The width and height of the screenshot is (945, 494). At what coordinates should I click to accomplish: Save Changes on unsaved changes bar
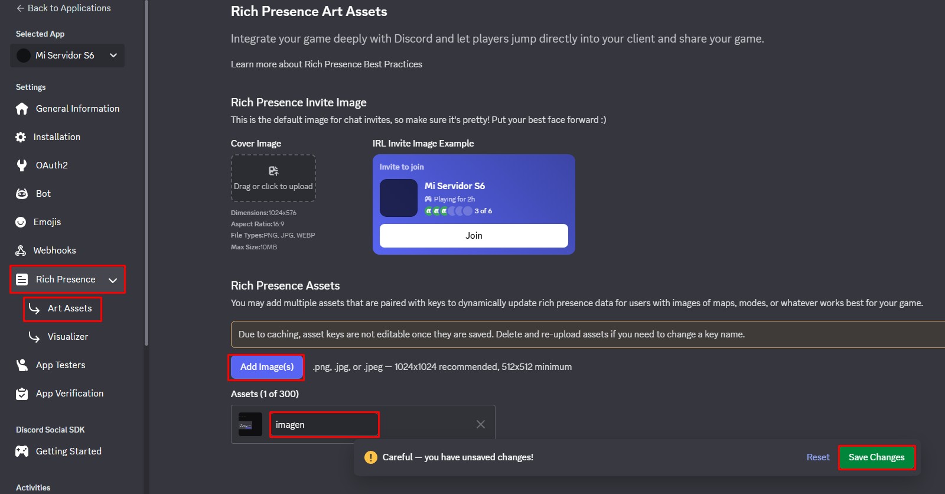point(876,457)
